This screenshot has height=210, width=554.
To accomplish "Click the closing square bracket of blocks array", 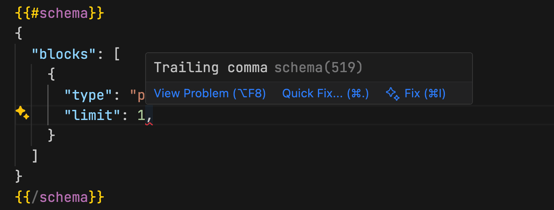I will pyautogui.click(x=35, y=156).
